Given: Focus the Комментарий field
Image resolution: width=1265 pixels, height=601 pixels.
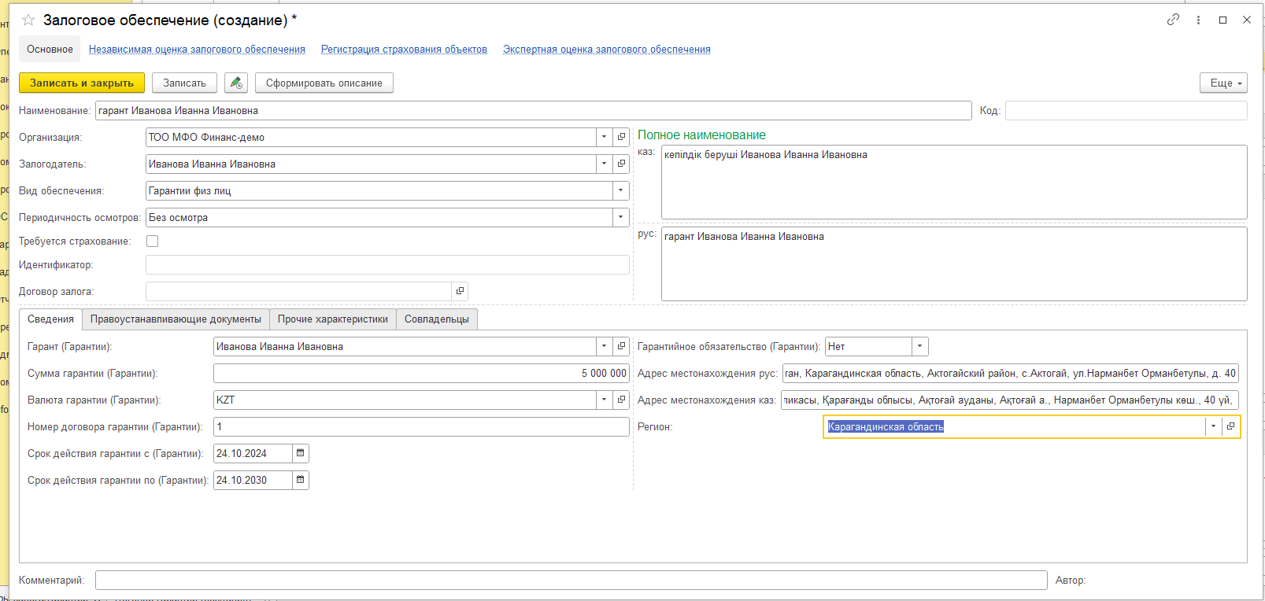Looking at the screenshot, I should [571, 580].
